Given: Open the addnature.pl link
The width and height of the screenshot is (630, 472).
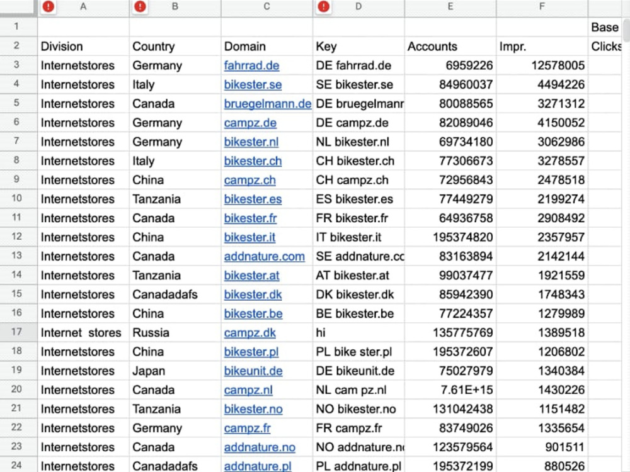Looking at the screenshot, I should [x=258, y=466].
